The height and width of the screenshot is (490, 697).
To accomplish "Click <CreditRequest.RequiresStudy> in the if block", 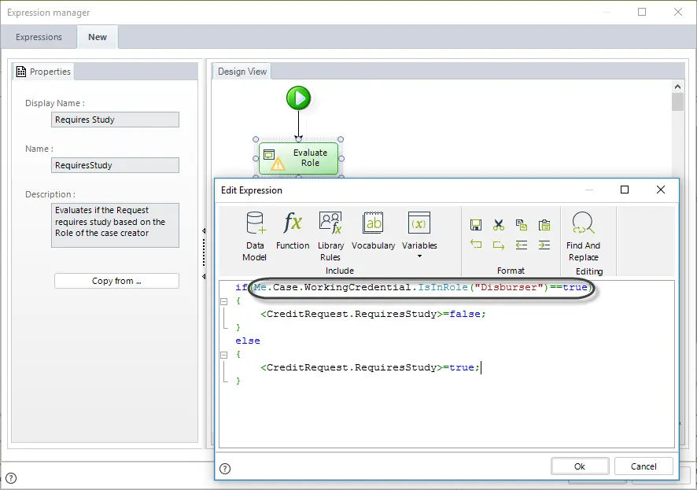I will 351,314.
